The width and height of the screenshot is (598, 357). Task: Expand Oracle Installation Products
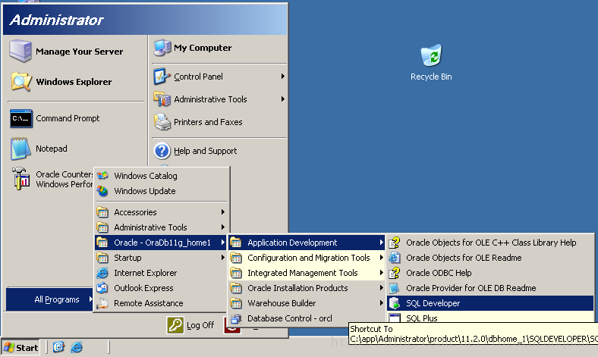[307, 289]
